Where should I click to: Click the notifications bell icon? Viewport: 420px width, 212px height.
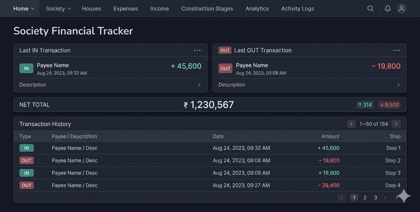(x=388, y=8)
